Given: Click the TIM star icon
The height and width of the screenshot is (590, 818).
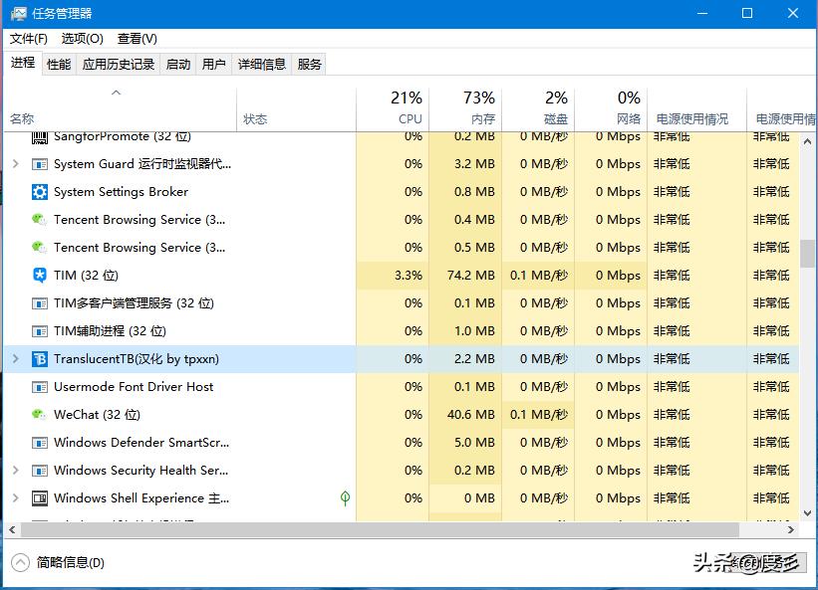Looking at the screenshot, I should pyautogui.click(x=40, y=275).
